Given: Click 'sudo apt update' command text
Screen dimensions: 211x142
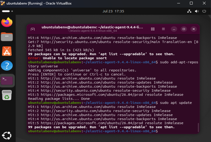Looking at the screenshot, I should coord(176,103).
